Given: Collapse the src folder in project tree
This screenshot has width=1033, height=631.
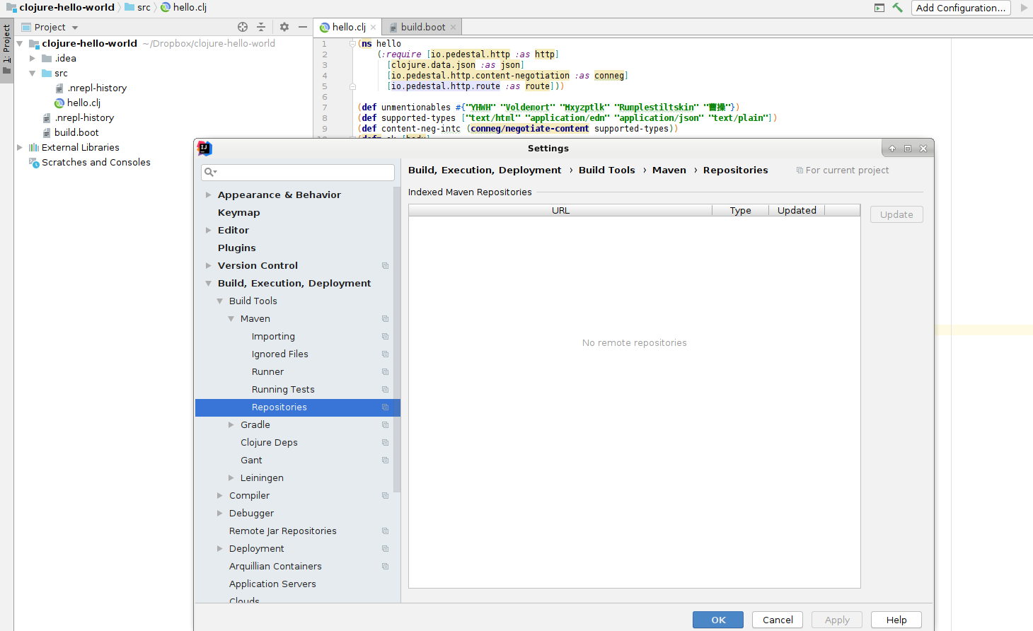Looking at the screenshot, I should [x=33, y=74].
